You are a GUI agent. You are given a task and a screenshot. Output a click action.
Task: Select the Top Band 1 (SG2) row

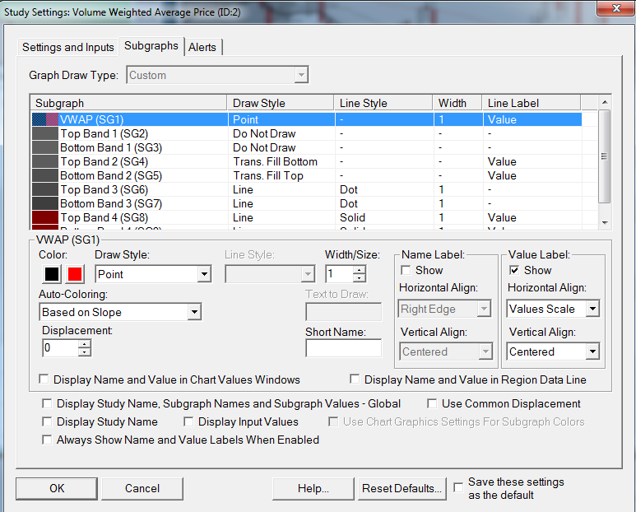(306, 133)
